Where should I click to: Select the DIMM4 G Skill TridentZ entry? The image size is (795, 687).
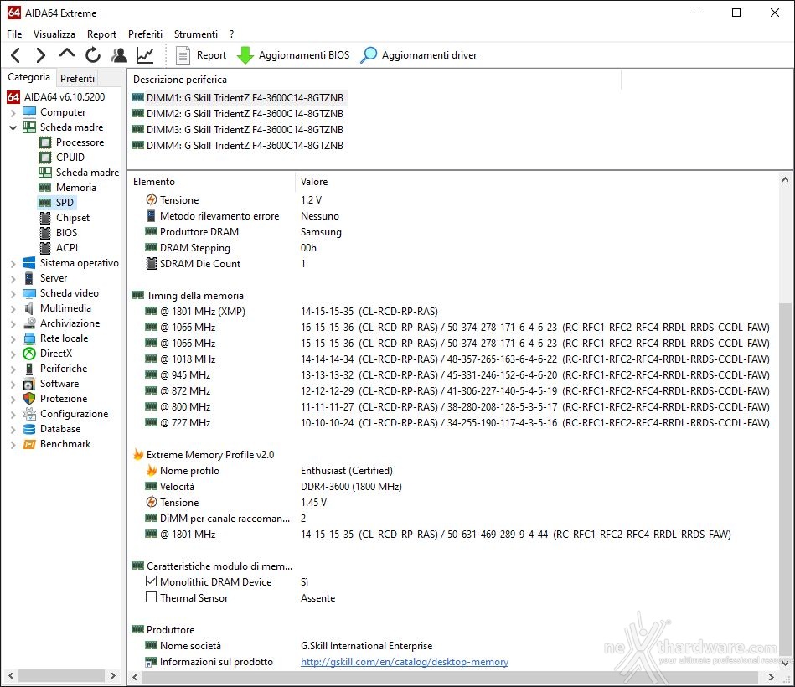238,146
